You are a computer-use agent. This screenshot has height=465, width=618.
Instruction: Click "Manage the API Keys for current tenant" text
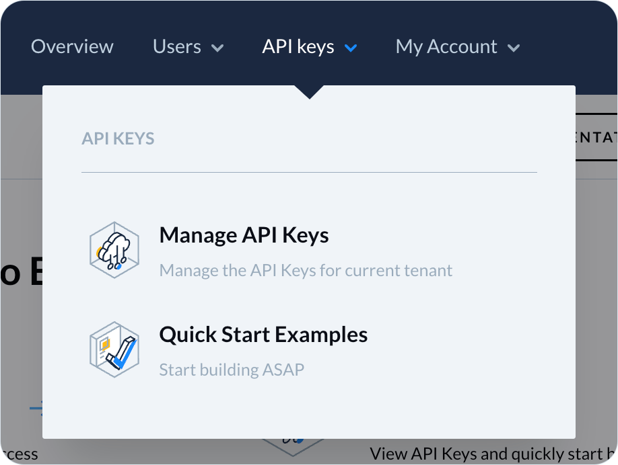click(x=306, y=271)
